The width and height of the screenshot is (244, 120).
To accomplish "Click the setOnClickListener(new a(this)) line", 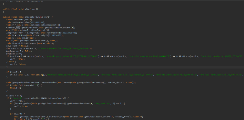I will (30, 43).
